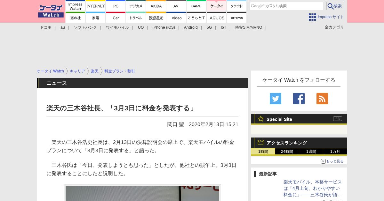This screenshot has width=384, height=201.
Task: Open the 全カテゴリ list link
Action: 334,27
